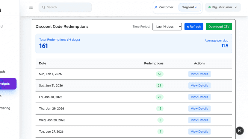
Task: Click the 29 redemptions badge
Action: (x=160, y=86)
